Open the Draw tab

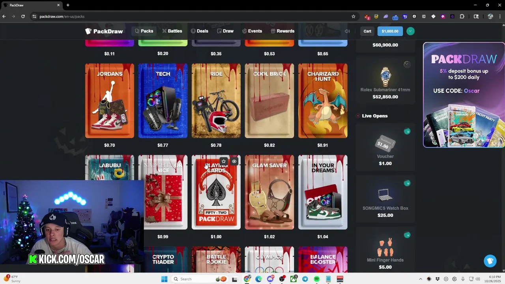click(x=225, y=31)
